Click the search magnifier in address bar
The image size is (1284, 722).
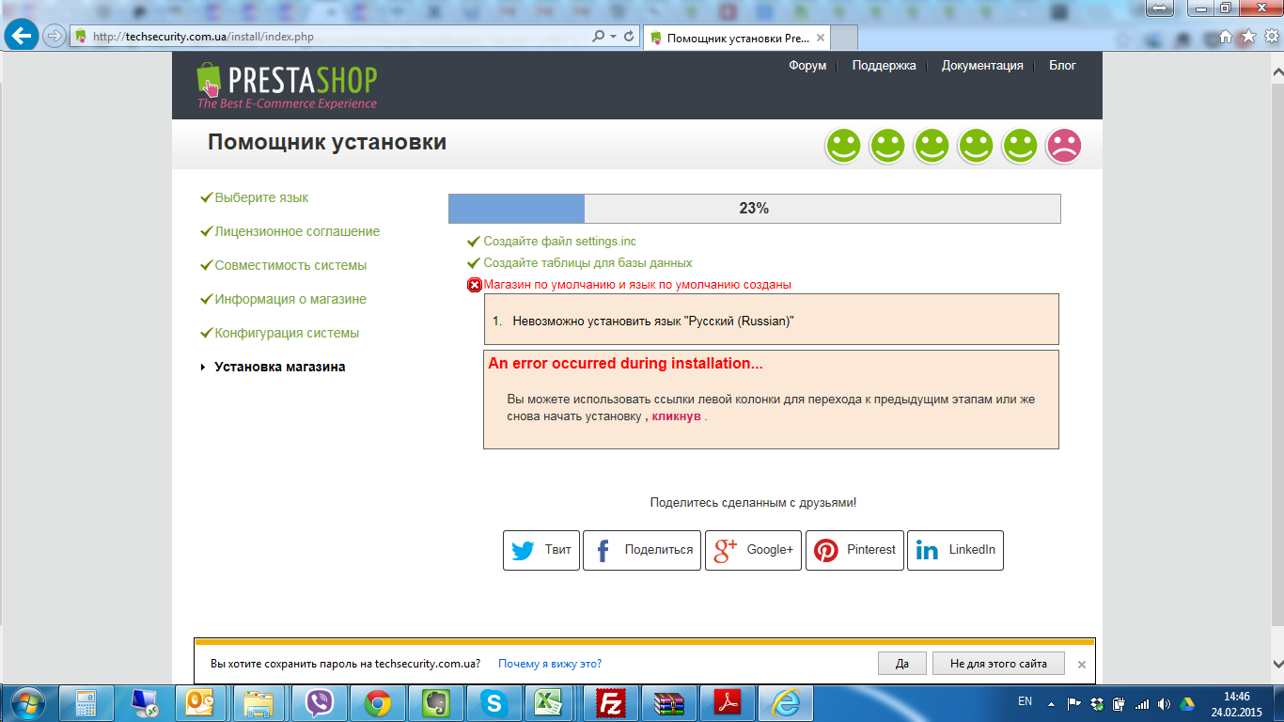[x=599, y=36]
